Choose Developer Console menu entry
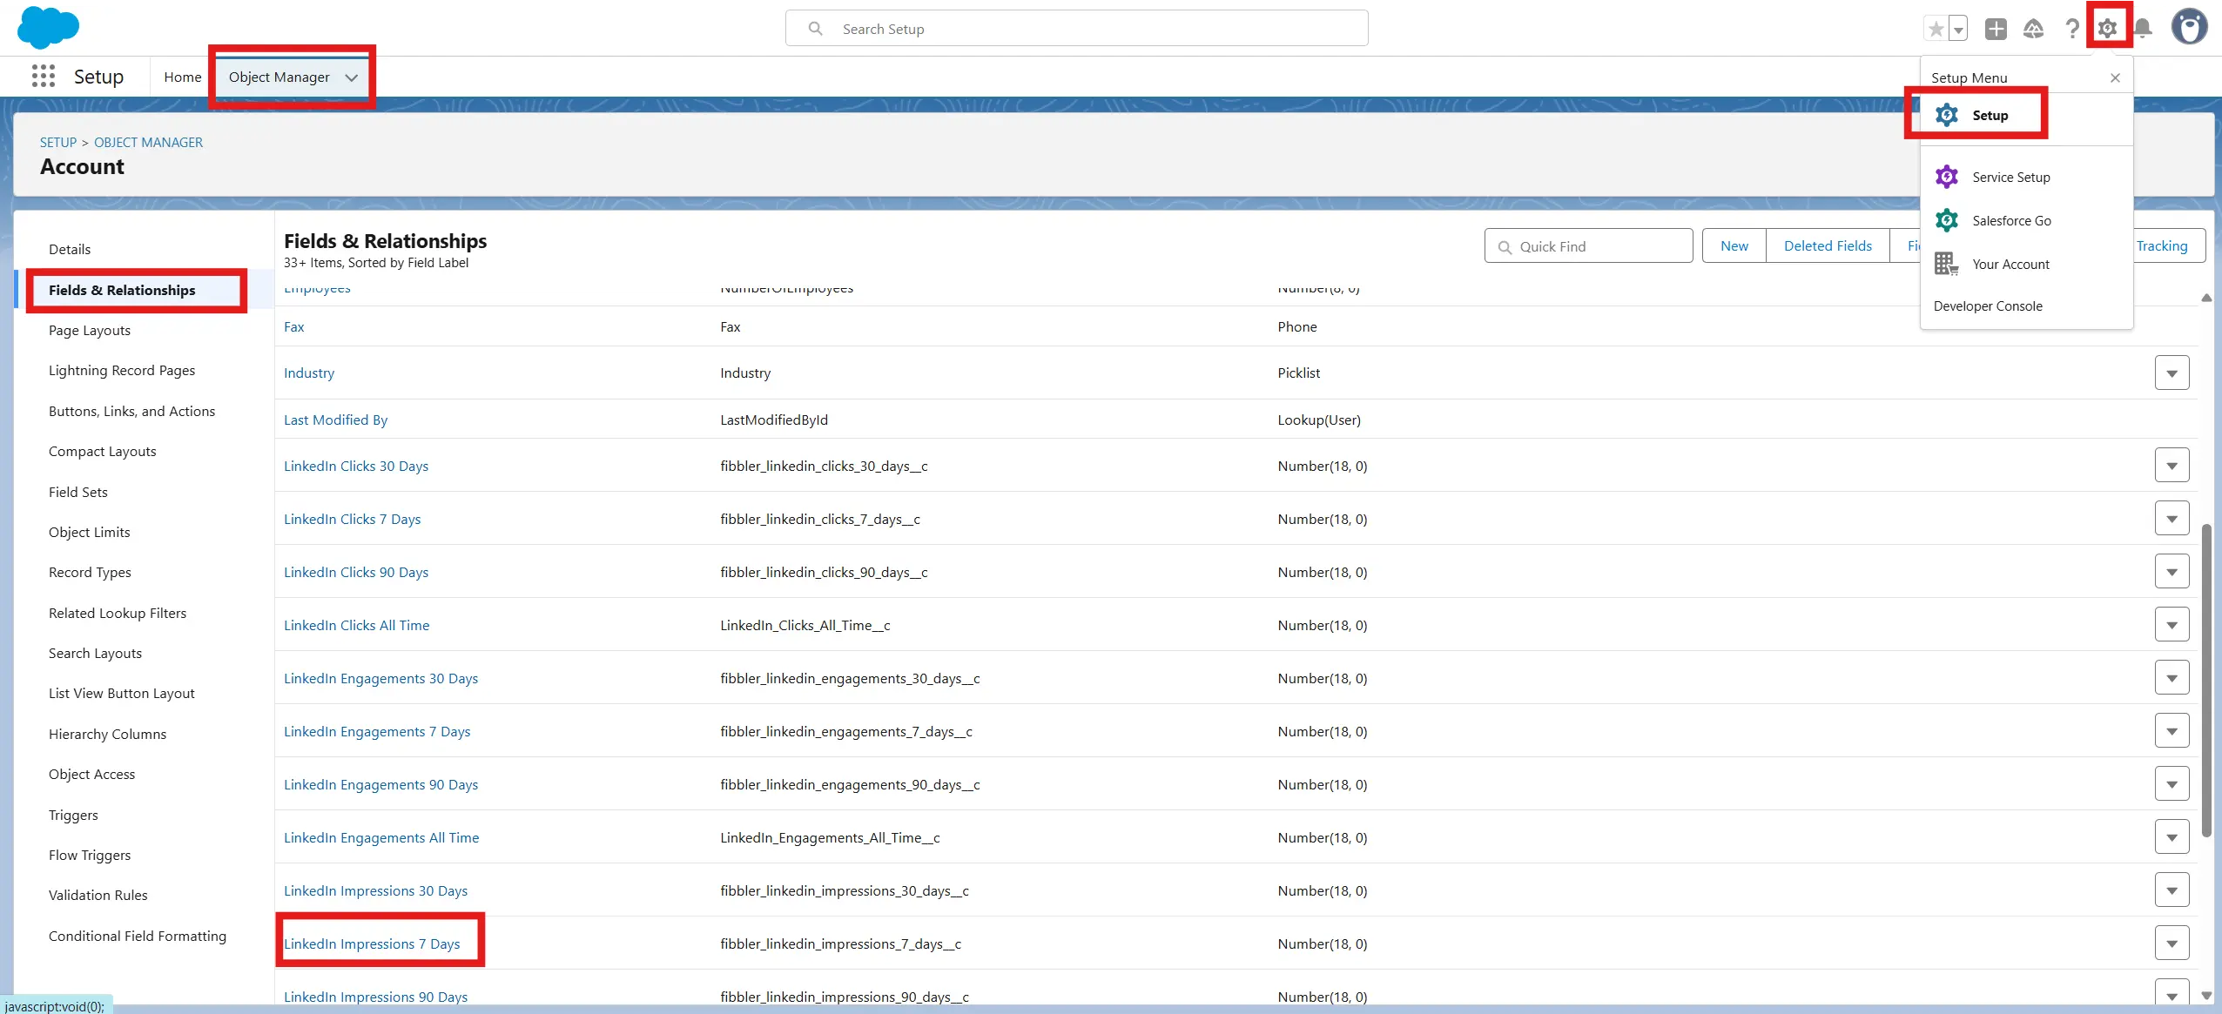2222x1014 pixels. (1987, 306)
